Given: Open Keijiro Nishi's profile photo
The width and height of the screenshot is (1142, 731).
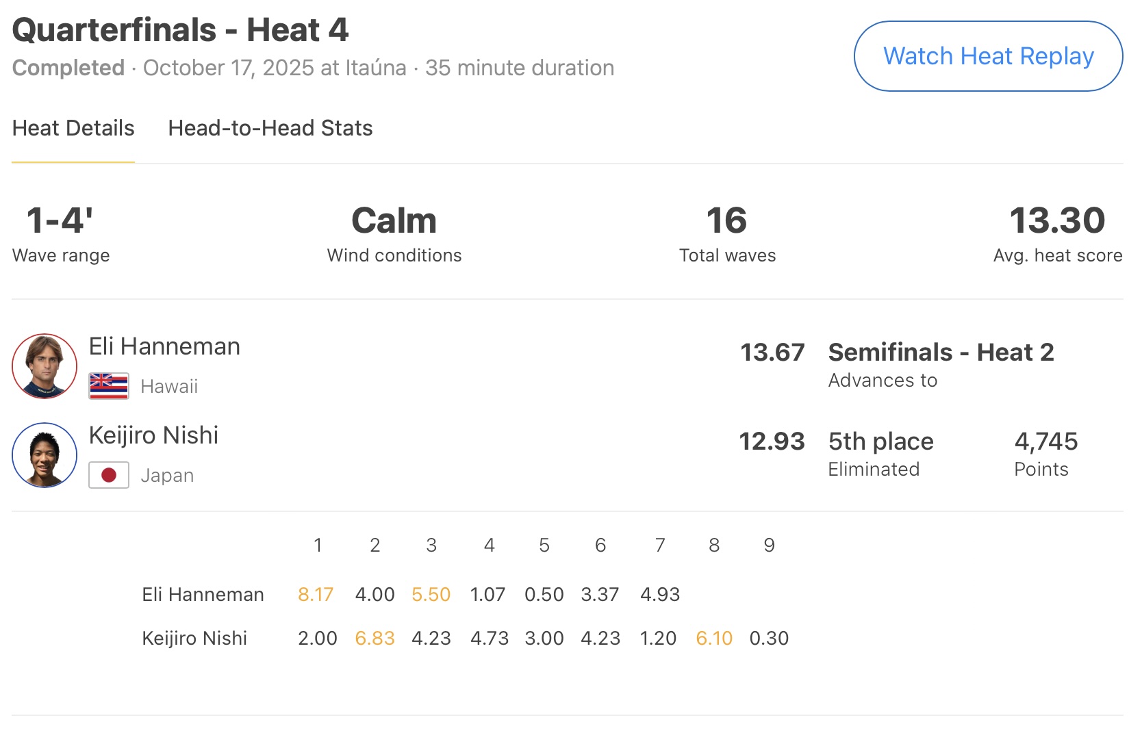Looking at the screenshot, I should pyautogui.click(x=45, y=455).
